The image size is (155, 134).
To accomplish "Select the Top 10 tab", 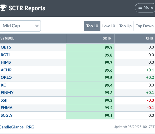I will [92, 26].
